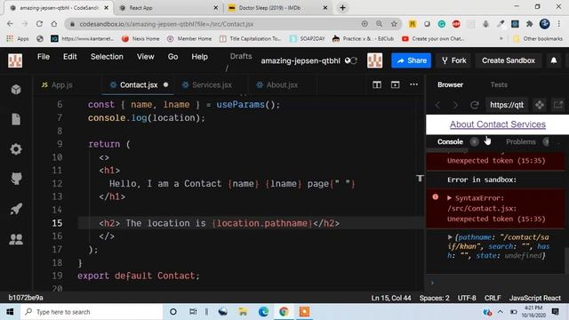The image size is (569, 320).
Task: Click the Share button
Action: tap(411, 60)
